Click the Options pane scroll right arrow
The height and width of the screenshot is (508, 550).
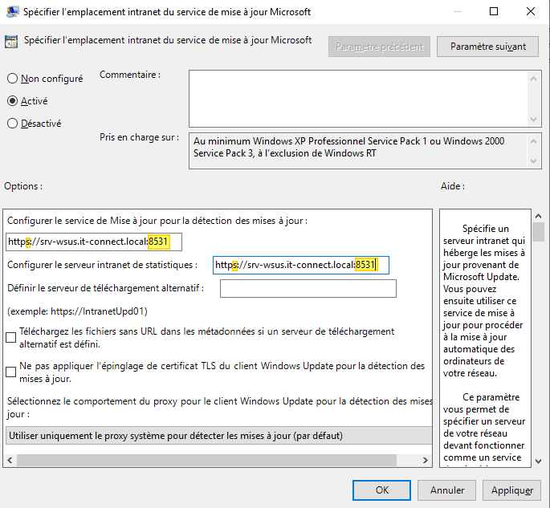click(426, 460)
